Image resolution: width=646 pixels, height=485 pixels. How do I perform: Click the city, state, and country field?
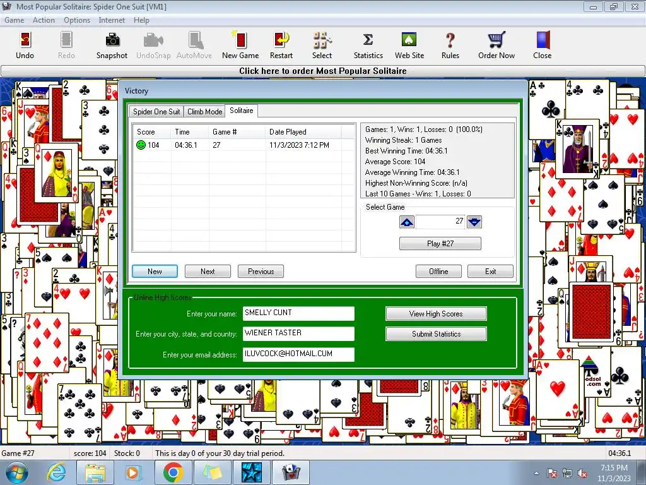[x=298, y=333]
